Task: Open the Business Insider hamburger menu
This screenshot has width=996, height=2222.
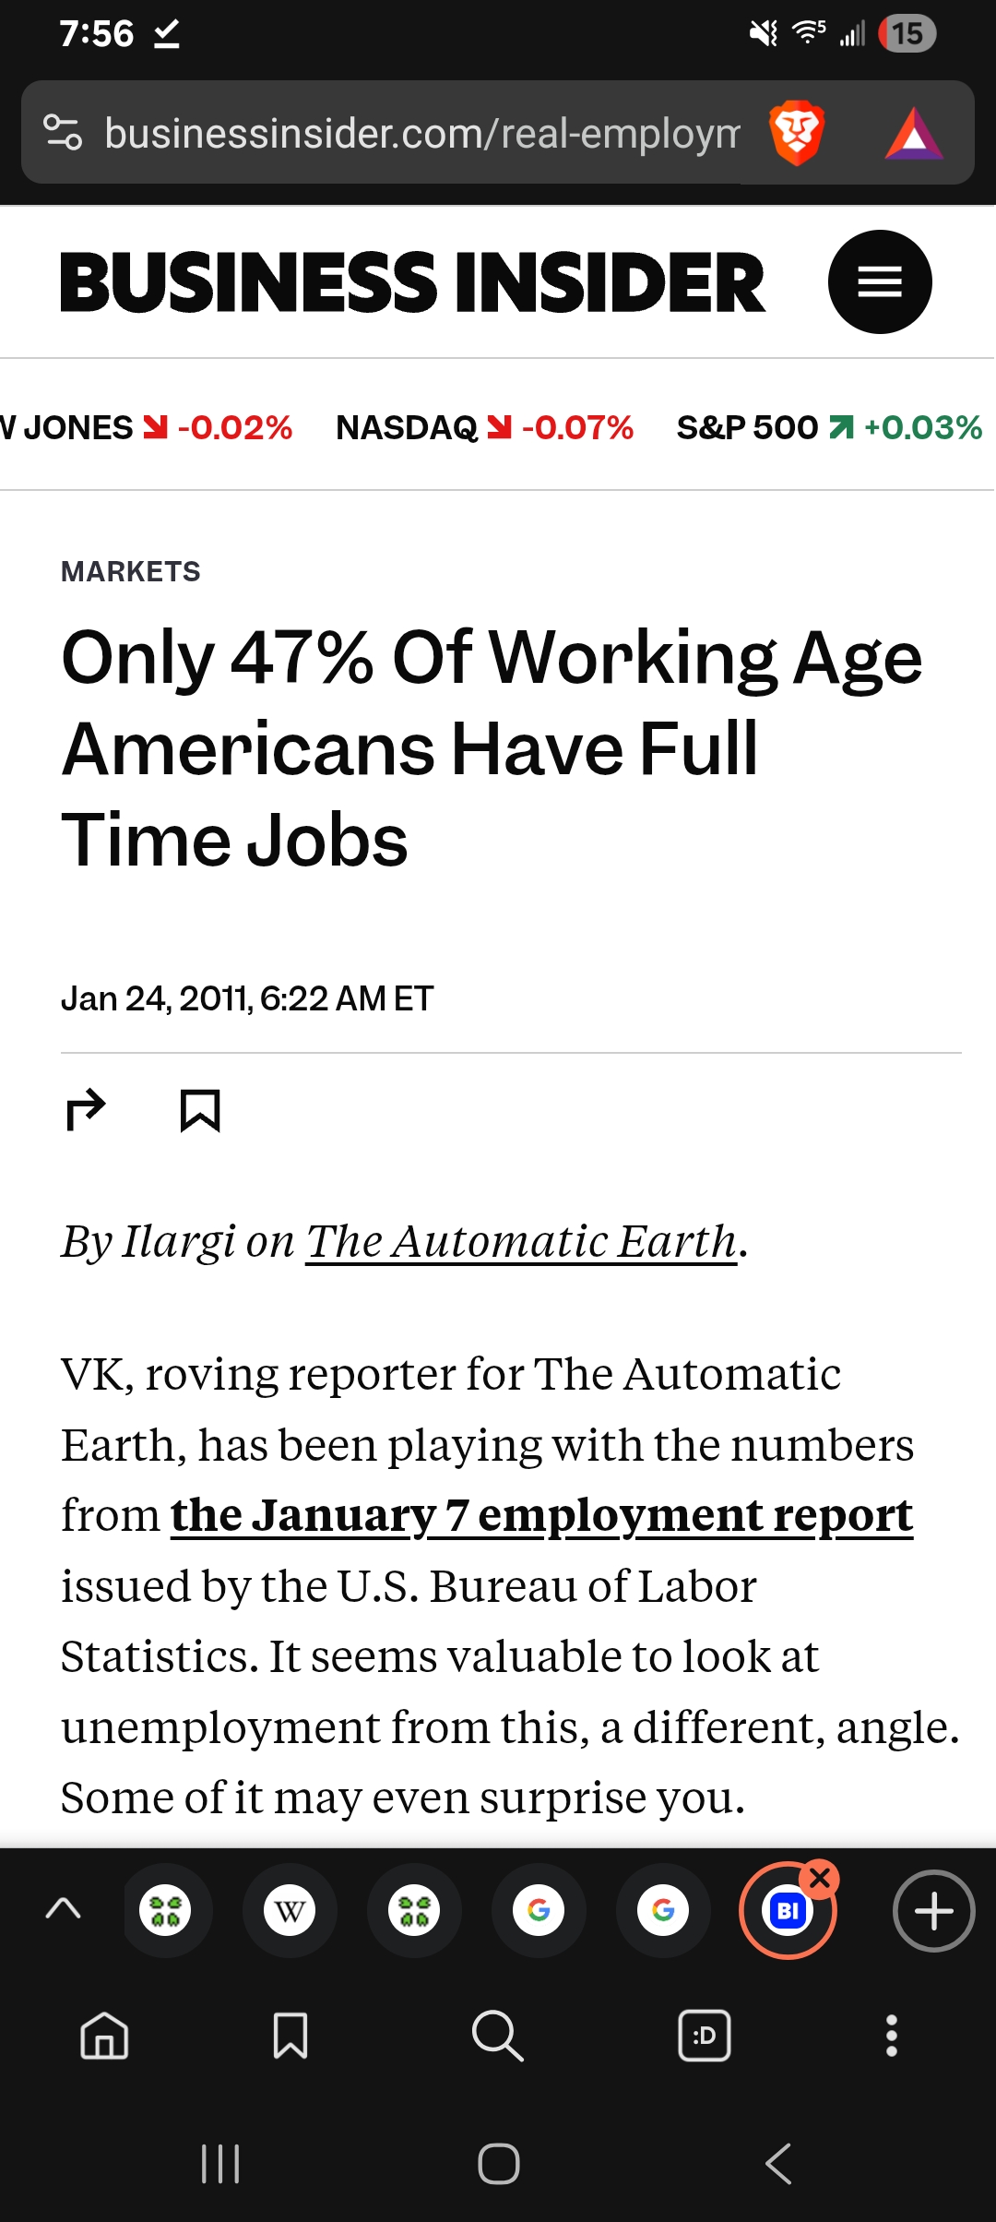Action: coord(880,281)
